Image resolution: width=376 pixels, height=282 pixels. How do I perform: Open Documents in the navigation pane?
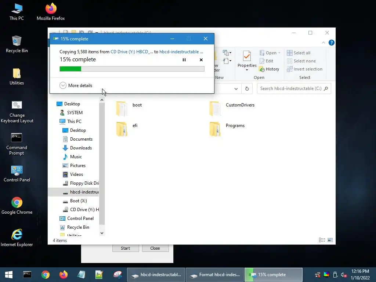coord(78,139)
